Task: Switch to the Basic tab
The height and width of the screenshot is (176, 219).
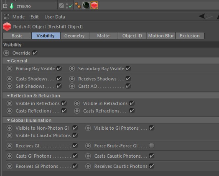Action: pyautogui.click(x=17, y=36)
